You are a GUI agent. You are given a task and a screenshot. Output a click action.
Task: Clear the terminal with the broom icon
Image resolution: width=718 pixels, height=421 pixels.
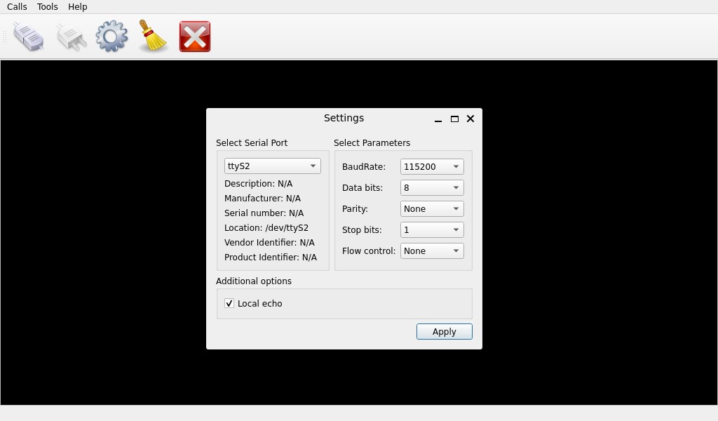click(152, 36)
